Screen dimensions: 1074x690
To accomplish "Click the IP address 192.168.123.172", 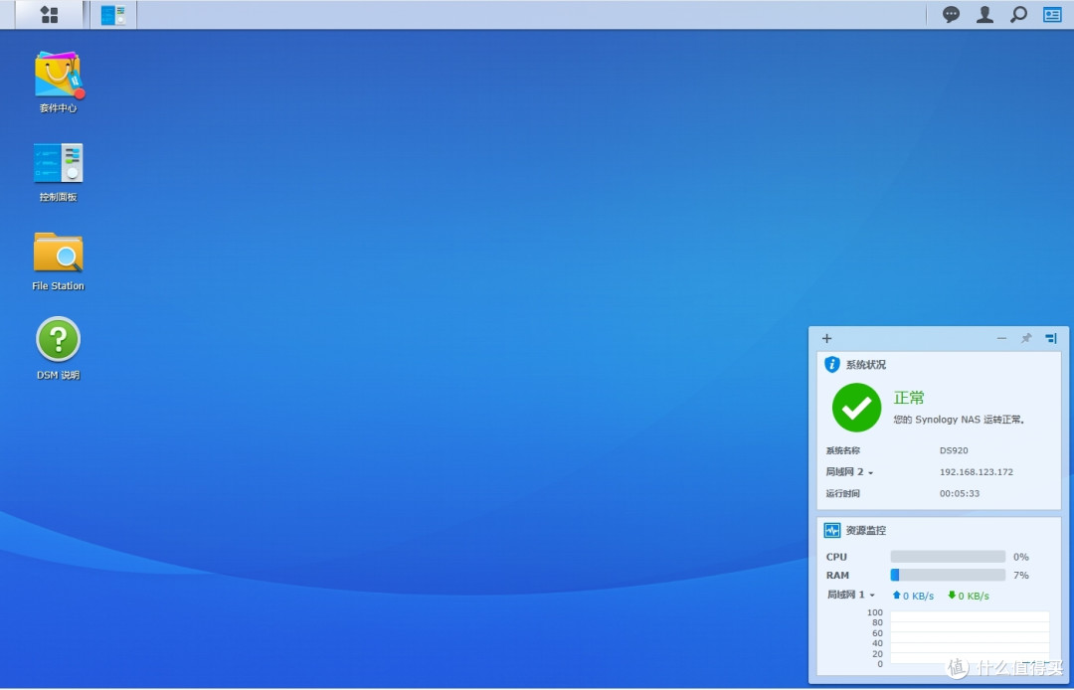I will pos(977,472).
